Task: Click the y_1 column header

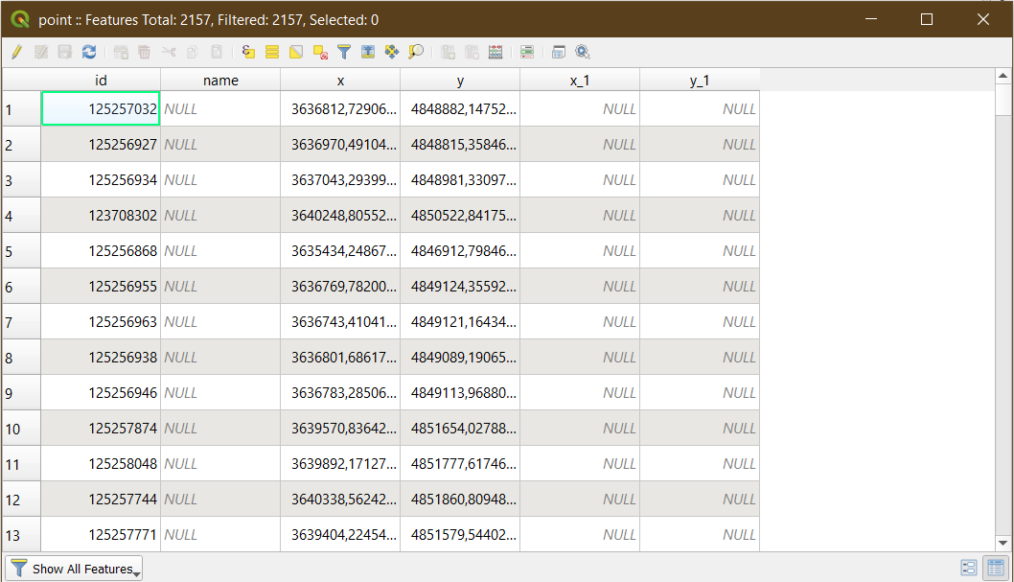Action: coord(699,81)
